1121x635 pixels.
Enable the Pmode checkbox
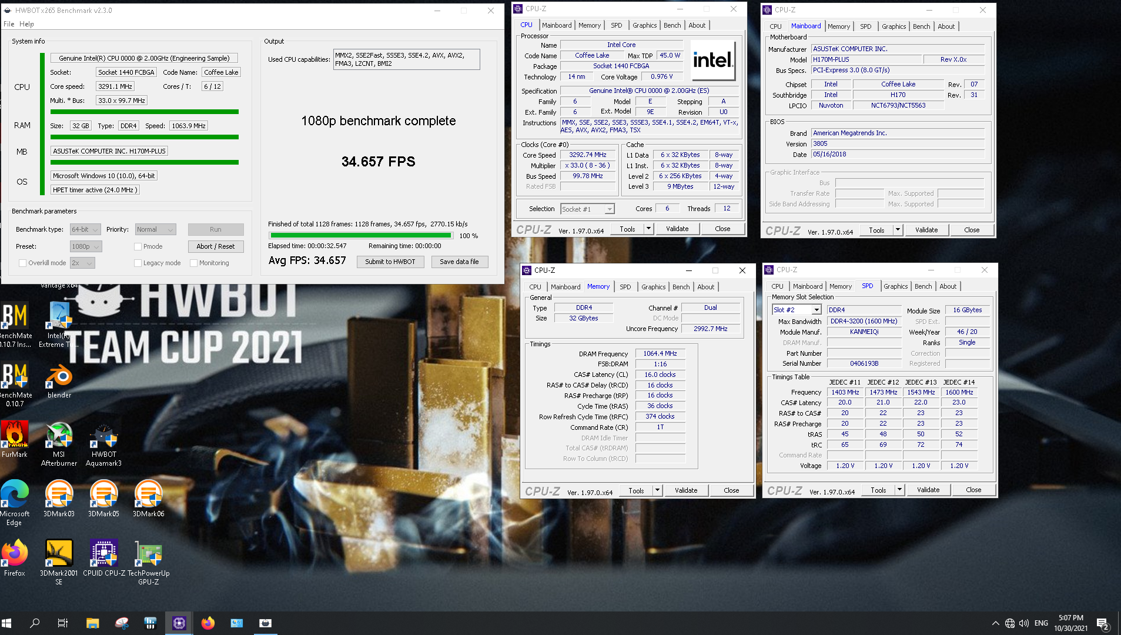[x=138, y=246]
